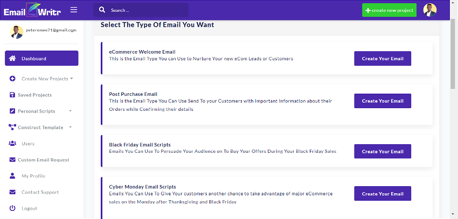458x219 pixels.
Task: Click the Saved Projects disk icon
Action: [x=12, y=95]
